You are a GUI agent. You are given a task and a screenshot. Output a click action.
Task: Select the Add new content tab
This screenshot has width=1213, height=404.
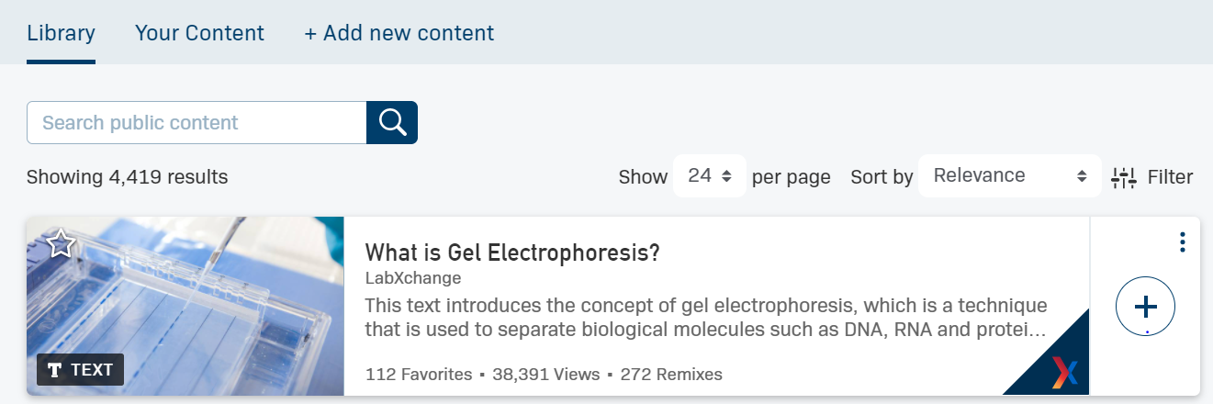pos(399,33)
